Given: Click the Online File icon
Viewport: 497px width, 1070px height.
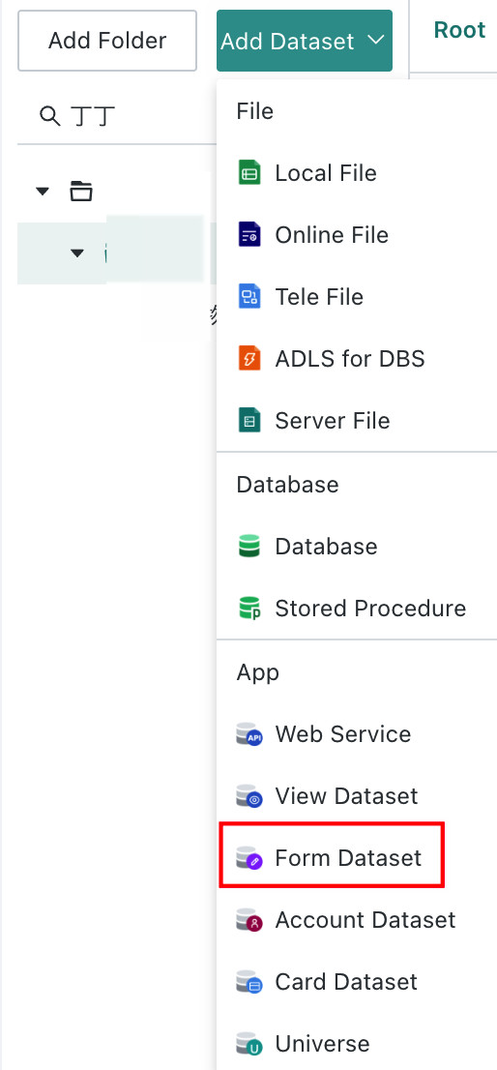Looking at the screenshot, I should point(249,235).
